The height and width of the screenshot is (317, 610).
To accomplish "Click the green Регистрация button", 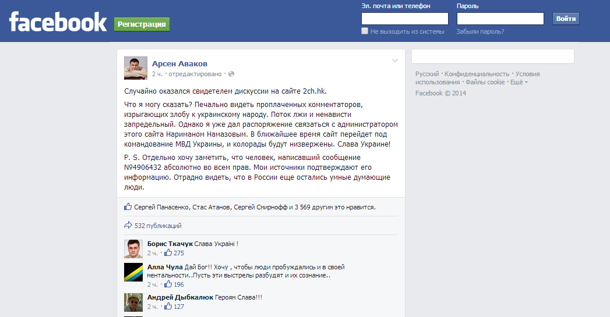I will pos(142,24).
